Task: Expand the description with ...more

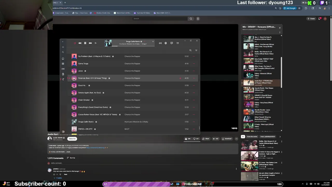Action: [68, 152]
